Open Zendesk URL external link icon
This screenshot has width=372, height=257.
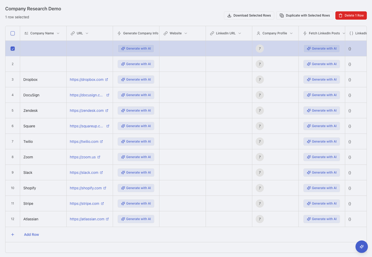point(107,111)
